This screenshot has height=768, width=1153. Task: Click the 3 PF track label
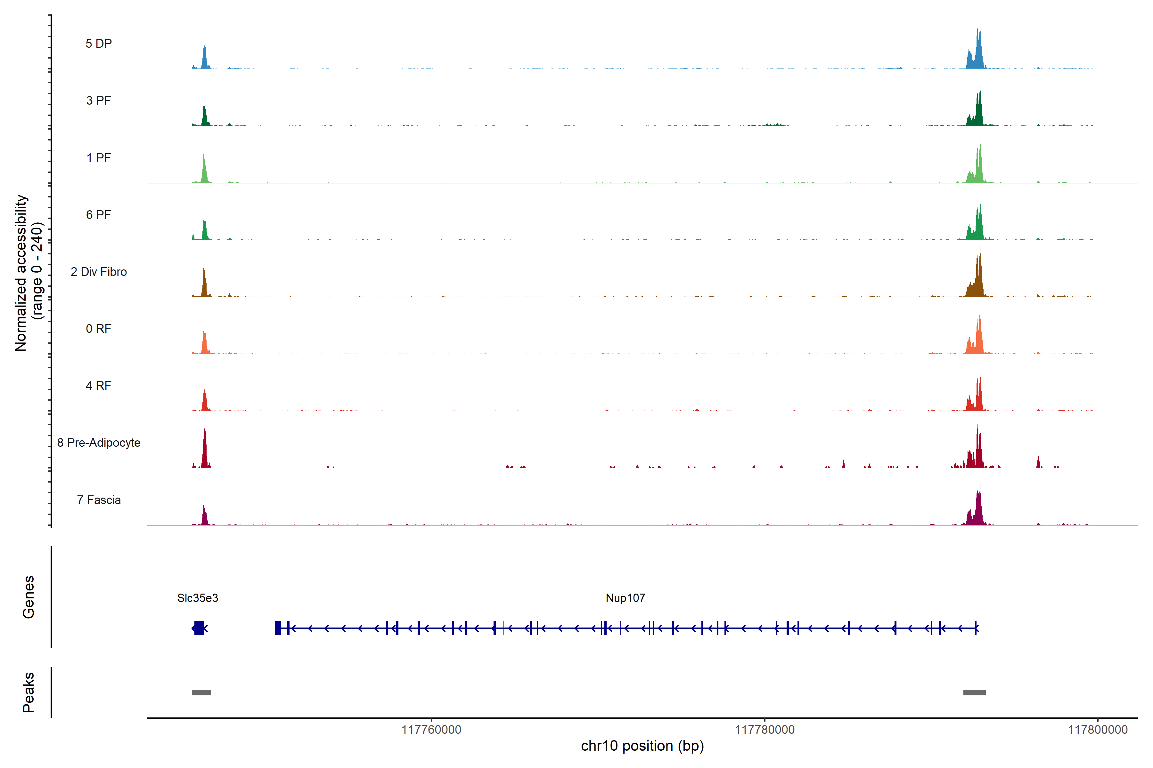click(x=99, y=100)
